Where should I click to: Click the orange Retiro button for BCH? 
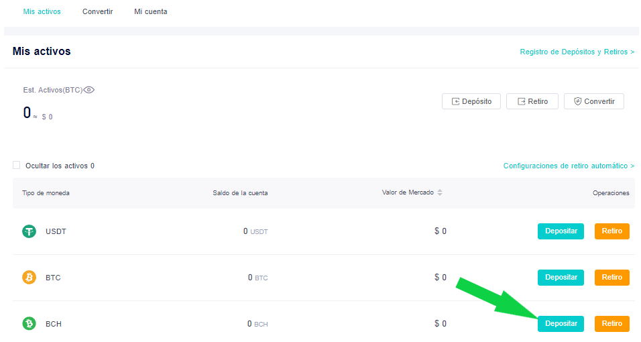point(611,324)
